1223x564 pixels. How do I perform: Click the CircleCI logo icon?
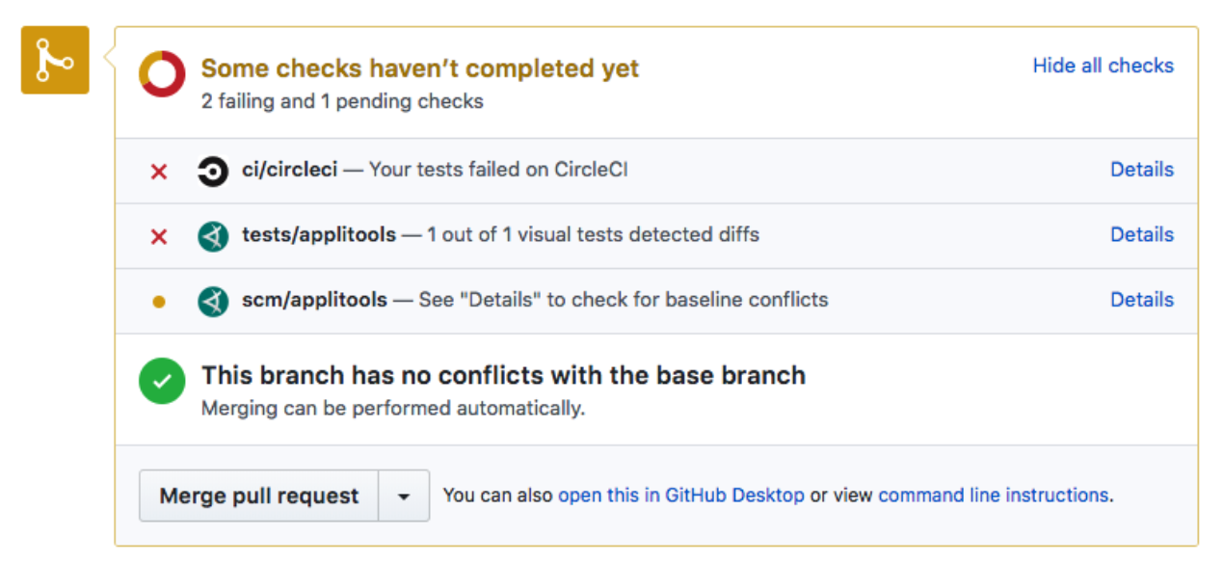[x=212, y=170]
